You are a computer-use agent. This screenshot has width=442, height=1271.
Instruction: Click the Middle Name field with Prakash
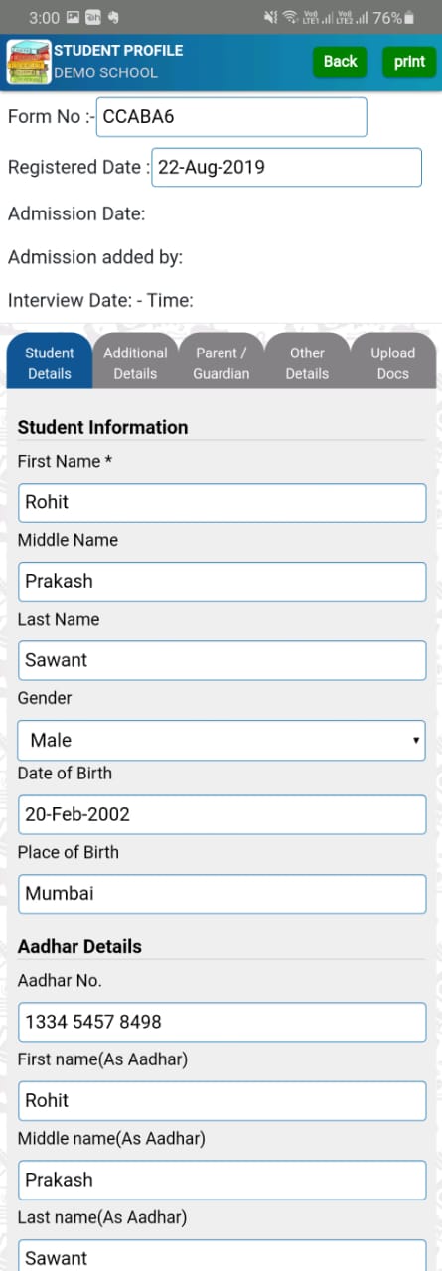click(221, 581)
